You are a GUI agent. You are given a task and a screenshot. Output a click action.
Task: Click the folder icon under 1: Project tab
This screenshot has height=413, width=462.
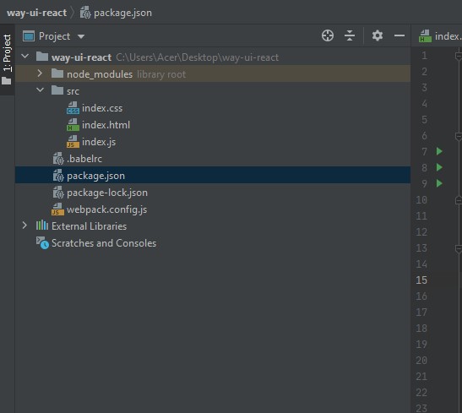[x=6, y=81]
